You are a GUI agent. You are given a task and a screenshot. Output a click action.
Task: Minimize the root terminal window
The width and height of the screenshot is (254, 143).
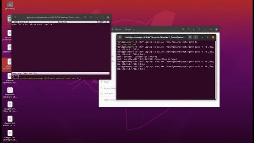(202, 37)
